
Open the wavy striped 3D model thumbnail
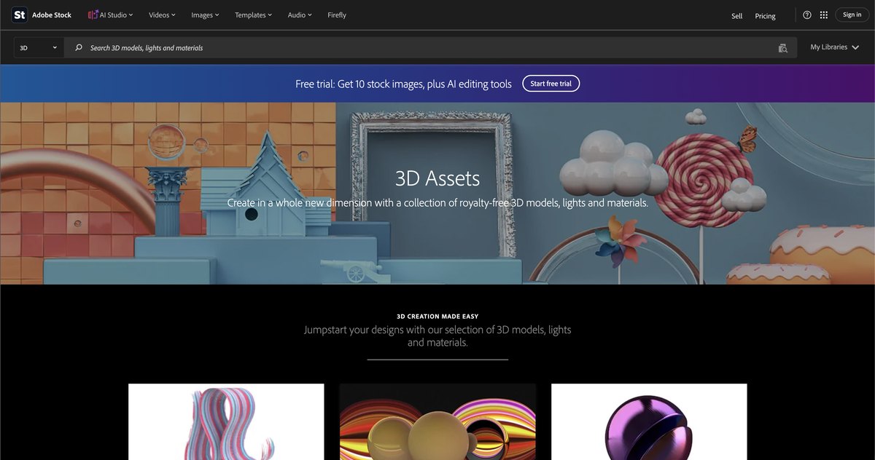[x=226, y=421]
